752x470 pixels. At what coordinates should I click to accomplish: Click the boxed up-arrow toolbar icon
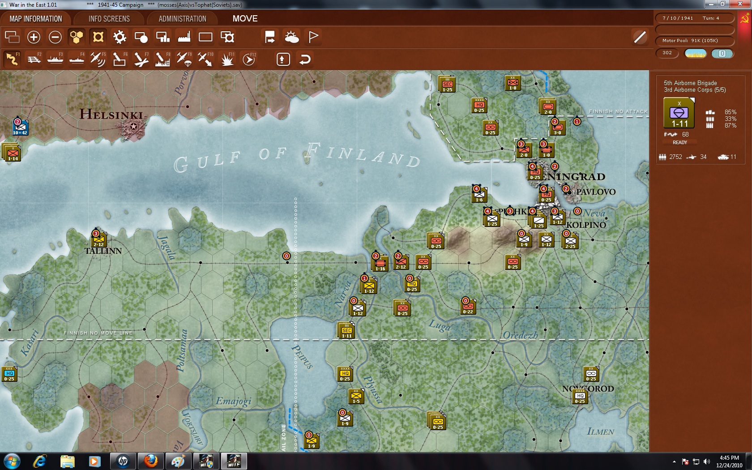tap(283, 59)
